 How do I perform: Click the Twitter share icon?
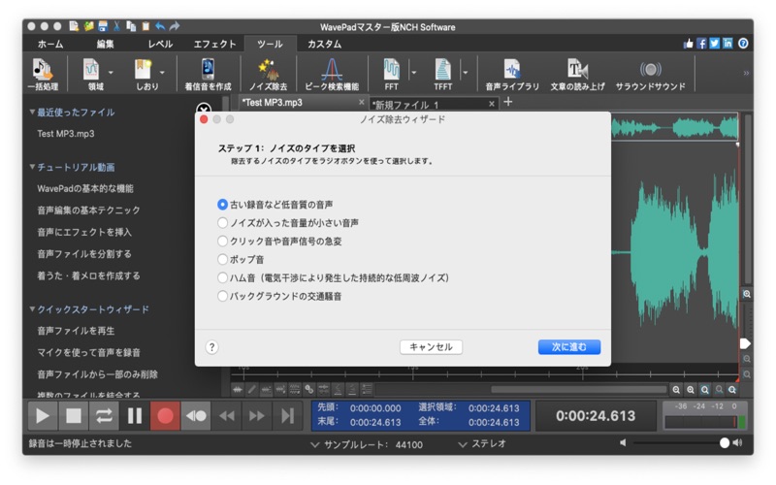[715, 44]
